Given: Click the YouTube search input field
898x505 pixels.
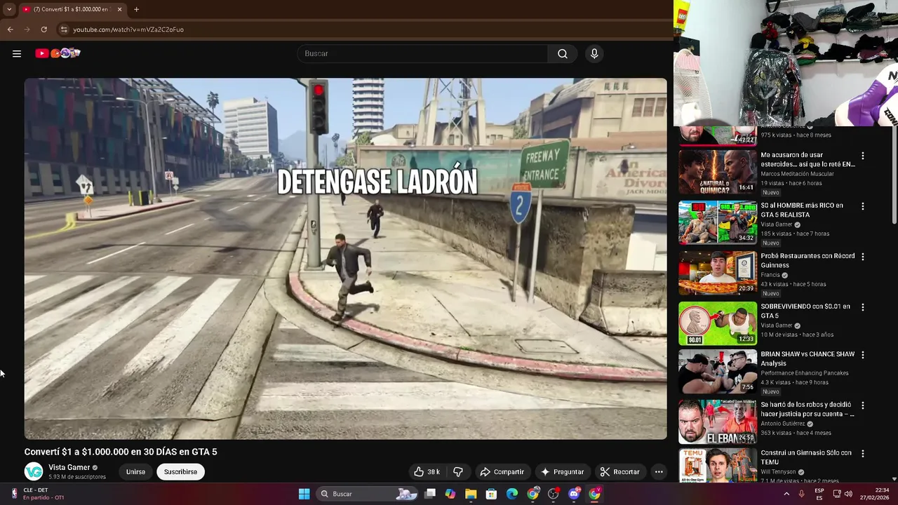Looking at the screenshot, I should pyautogui.click(x=422, y=53).
